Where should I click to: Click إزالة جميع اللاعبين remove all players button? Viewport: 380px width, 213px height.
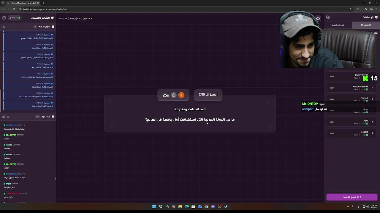(x=352, y=197)
